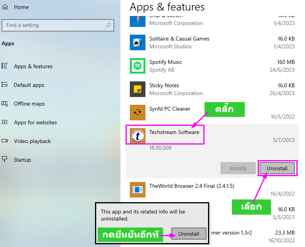Click the Solitaire & Casual Games app icon

click(138, 42)
